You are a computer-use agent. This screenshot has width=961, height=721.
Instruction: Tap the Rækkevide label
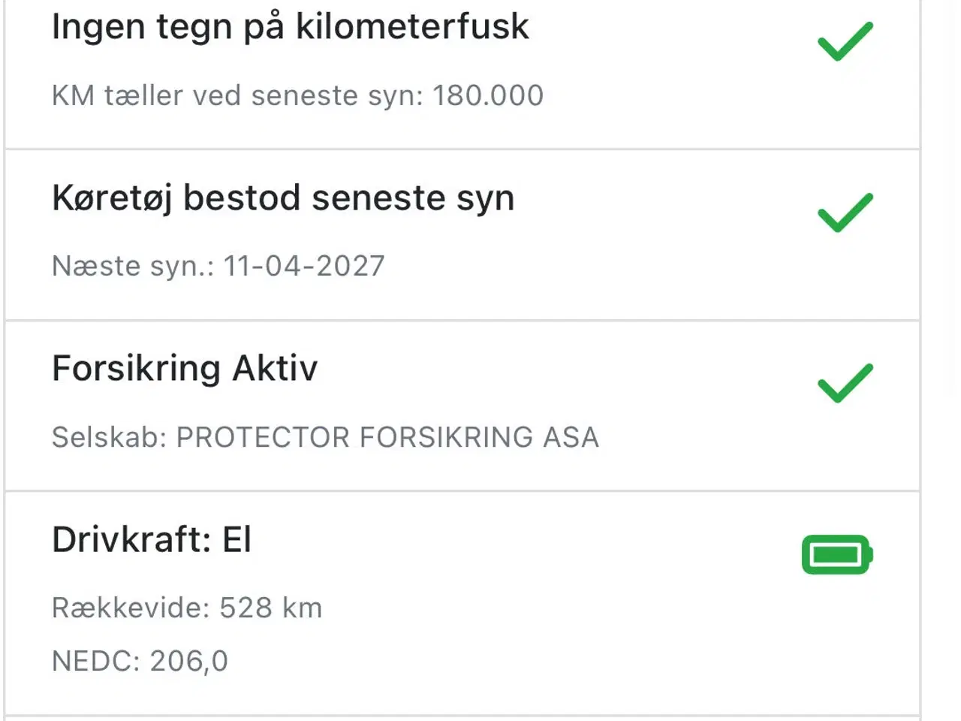point(131,608)
